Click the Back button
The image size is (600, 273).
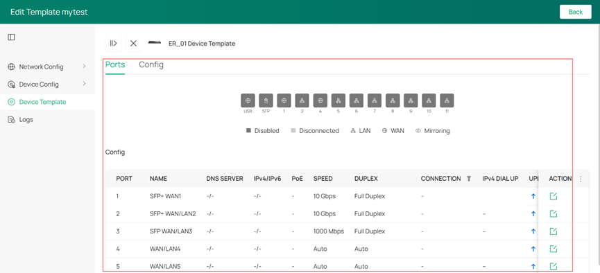coord(576,12)
